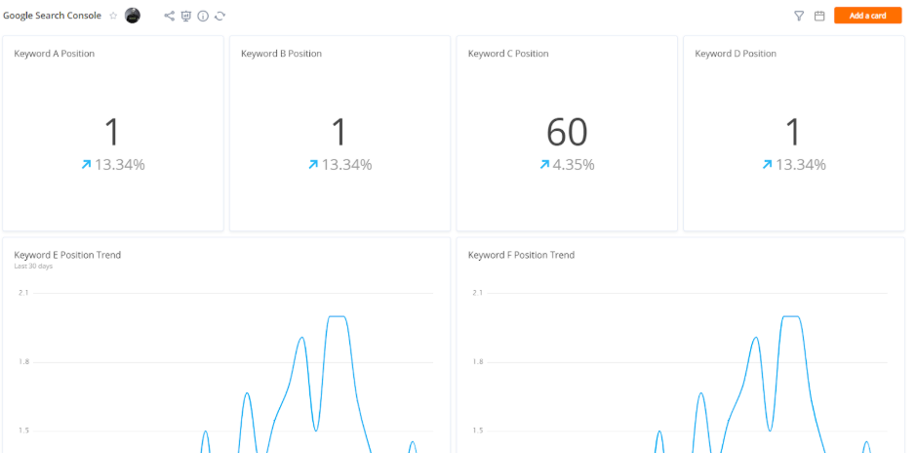The width and height of the screenshot is (917, 453).
Task: Click the 1.5 axis label in Keyword F chart
Action: pos(477,431)
